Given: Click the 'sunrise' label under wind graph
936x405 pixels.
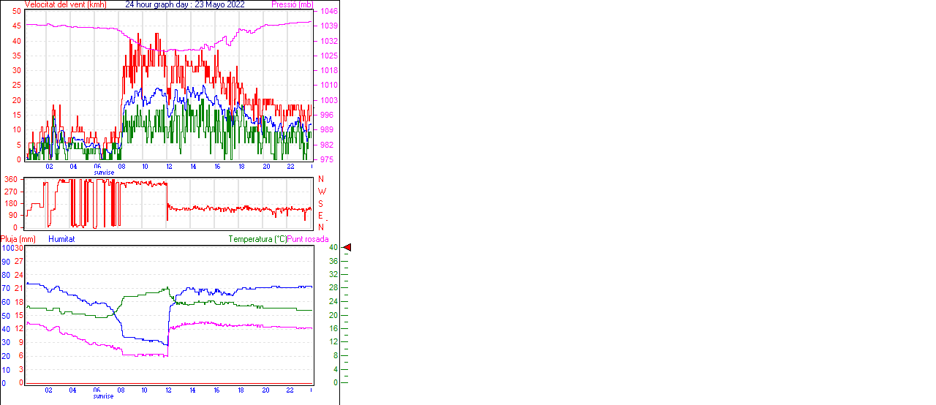Looking at the screenshot, I should coord(103,173).
